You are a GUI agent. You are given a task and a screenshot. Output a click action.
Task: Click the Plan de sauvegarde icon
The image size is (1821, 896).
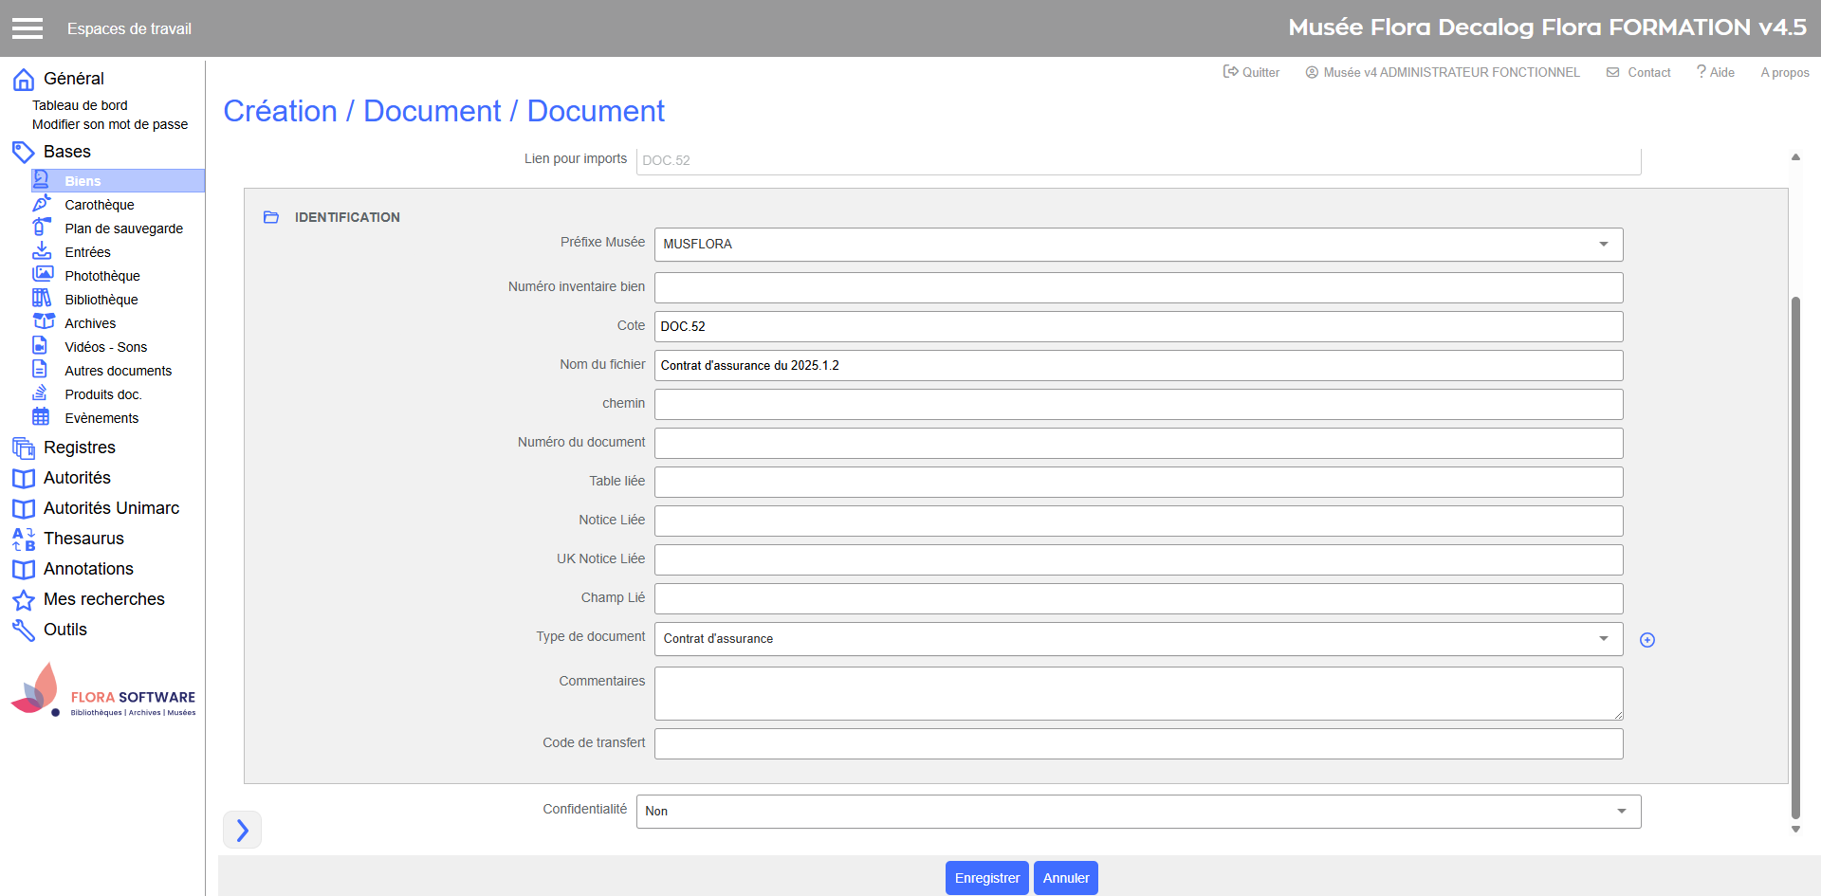coord(42,228)
